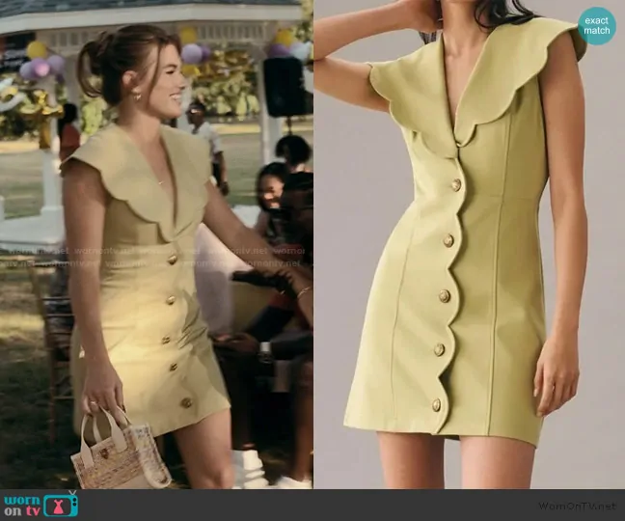Image resolution: width=625 pixels, height=521 pixels.
Task: Click the "worn on tv" logo text
Action: tap(23, 505)
